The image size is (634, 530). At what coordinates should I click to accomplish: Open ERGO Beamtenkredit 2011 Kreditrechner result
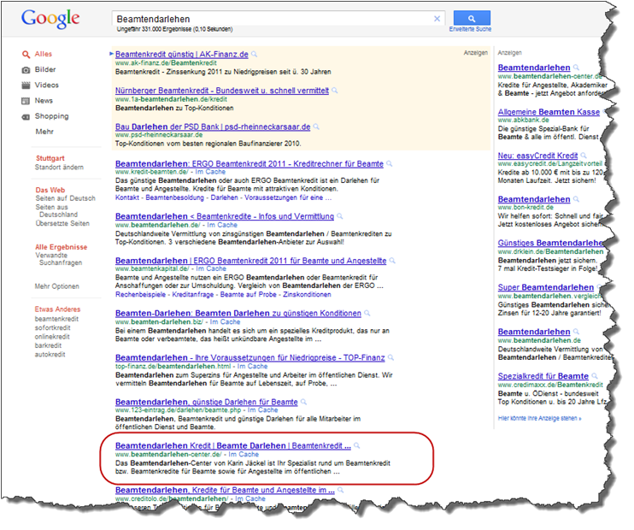(249, 164)
